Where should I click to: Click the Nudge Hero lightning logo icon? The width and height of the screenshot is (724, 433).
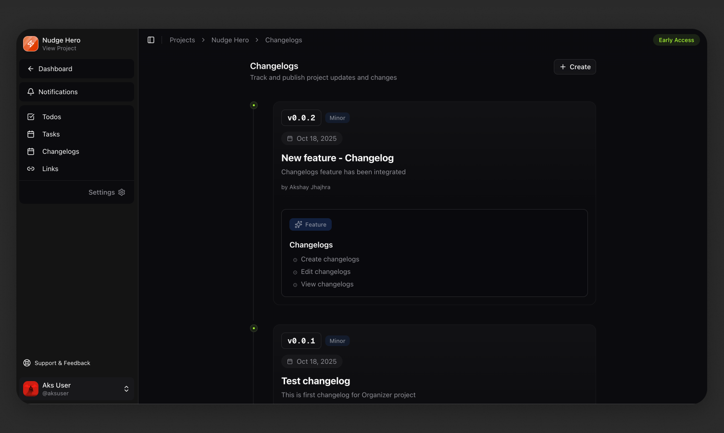point(31,44)
